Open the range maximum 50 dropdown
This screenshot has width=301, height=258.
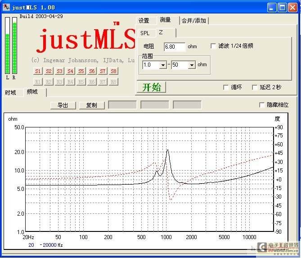(x=192, y=65)
